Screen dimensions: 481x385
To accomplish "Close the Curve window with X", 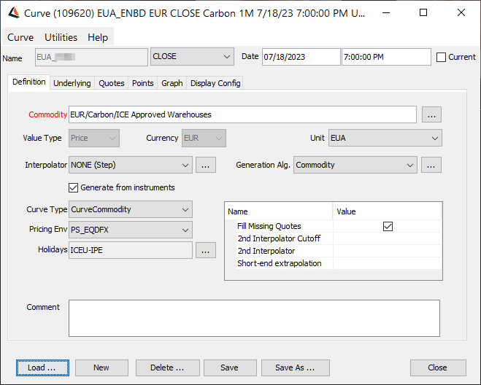I will (x=461, y=13).
